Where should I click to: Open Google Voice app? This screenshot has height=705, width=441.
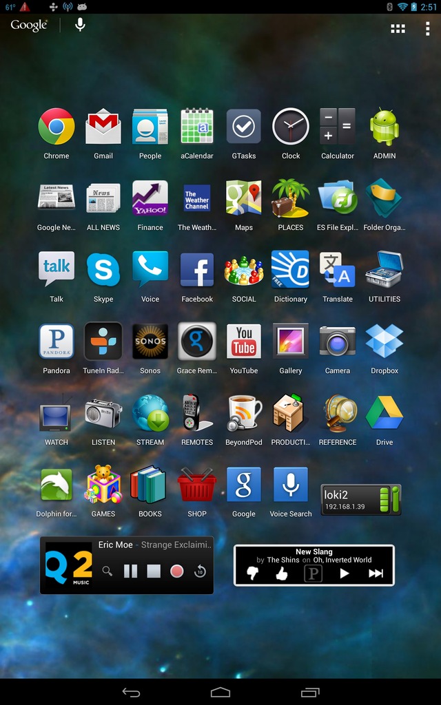(x=150, y=269)
